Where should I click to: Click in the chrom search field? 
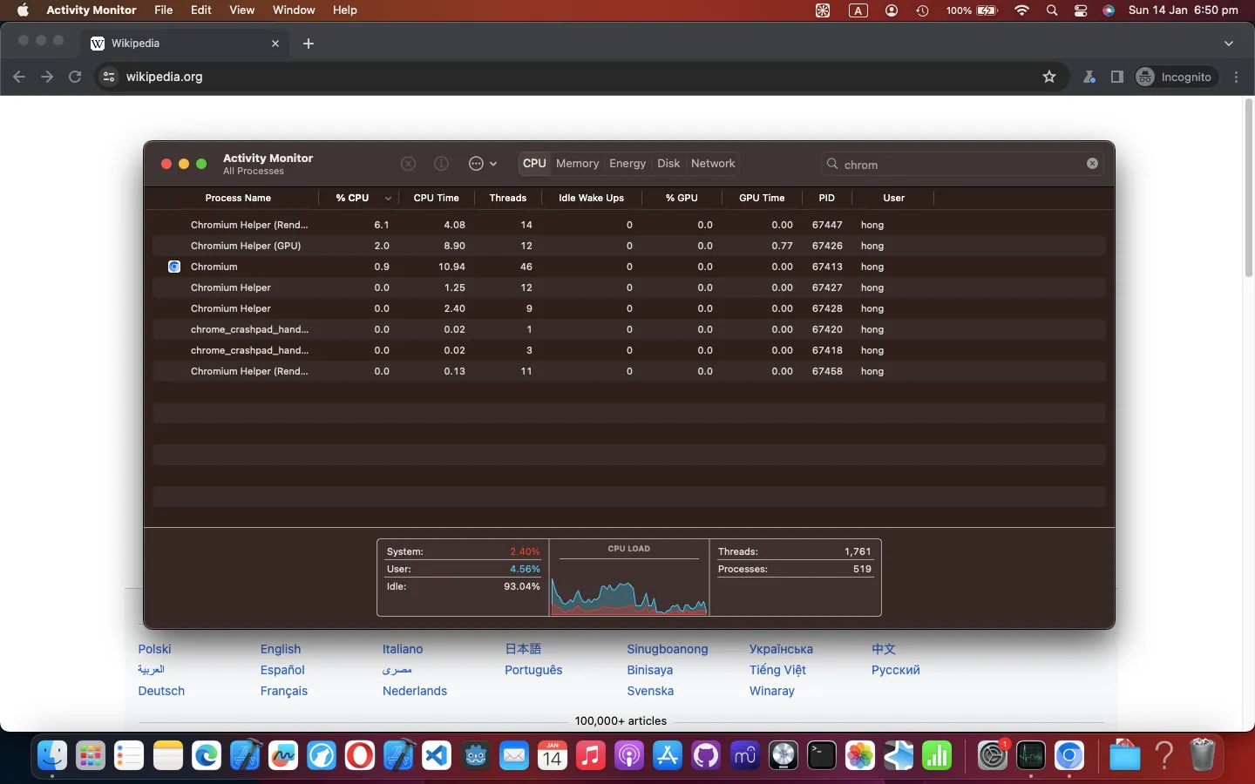pyautogui.click(x=963, y=164)
